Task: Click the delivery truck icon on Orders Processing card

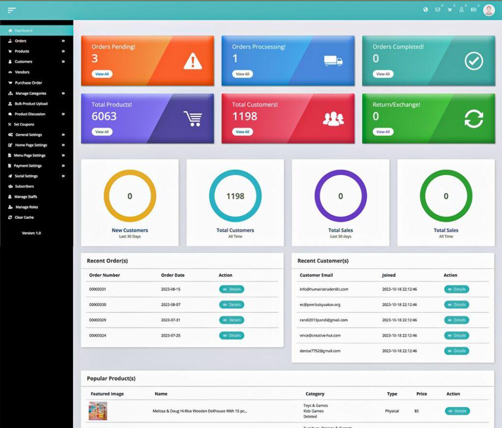Action: click(x=333, y=61)
